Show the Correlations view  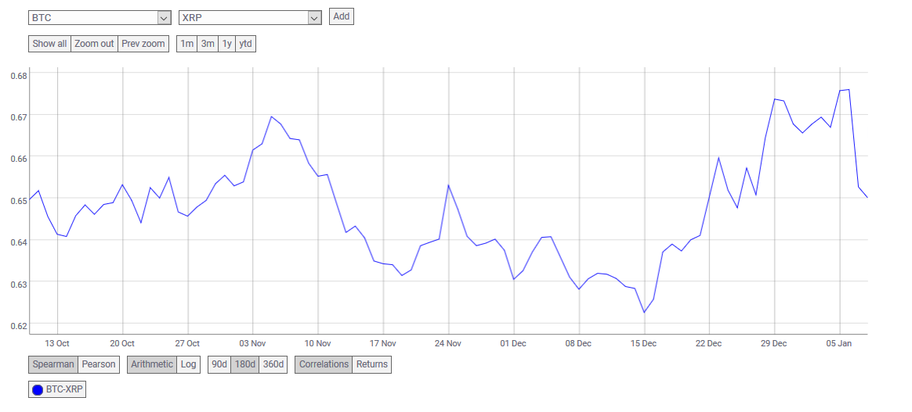point(324,364)
